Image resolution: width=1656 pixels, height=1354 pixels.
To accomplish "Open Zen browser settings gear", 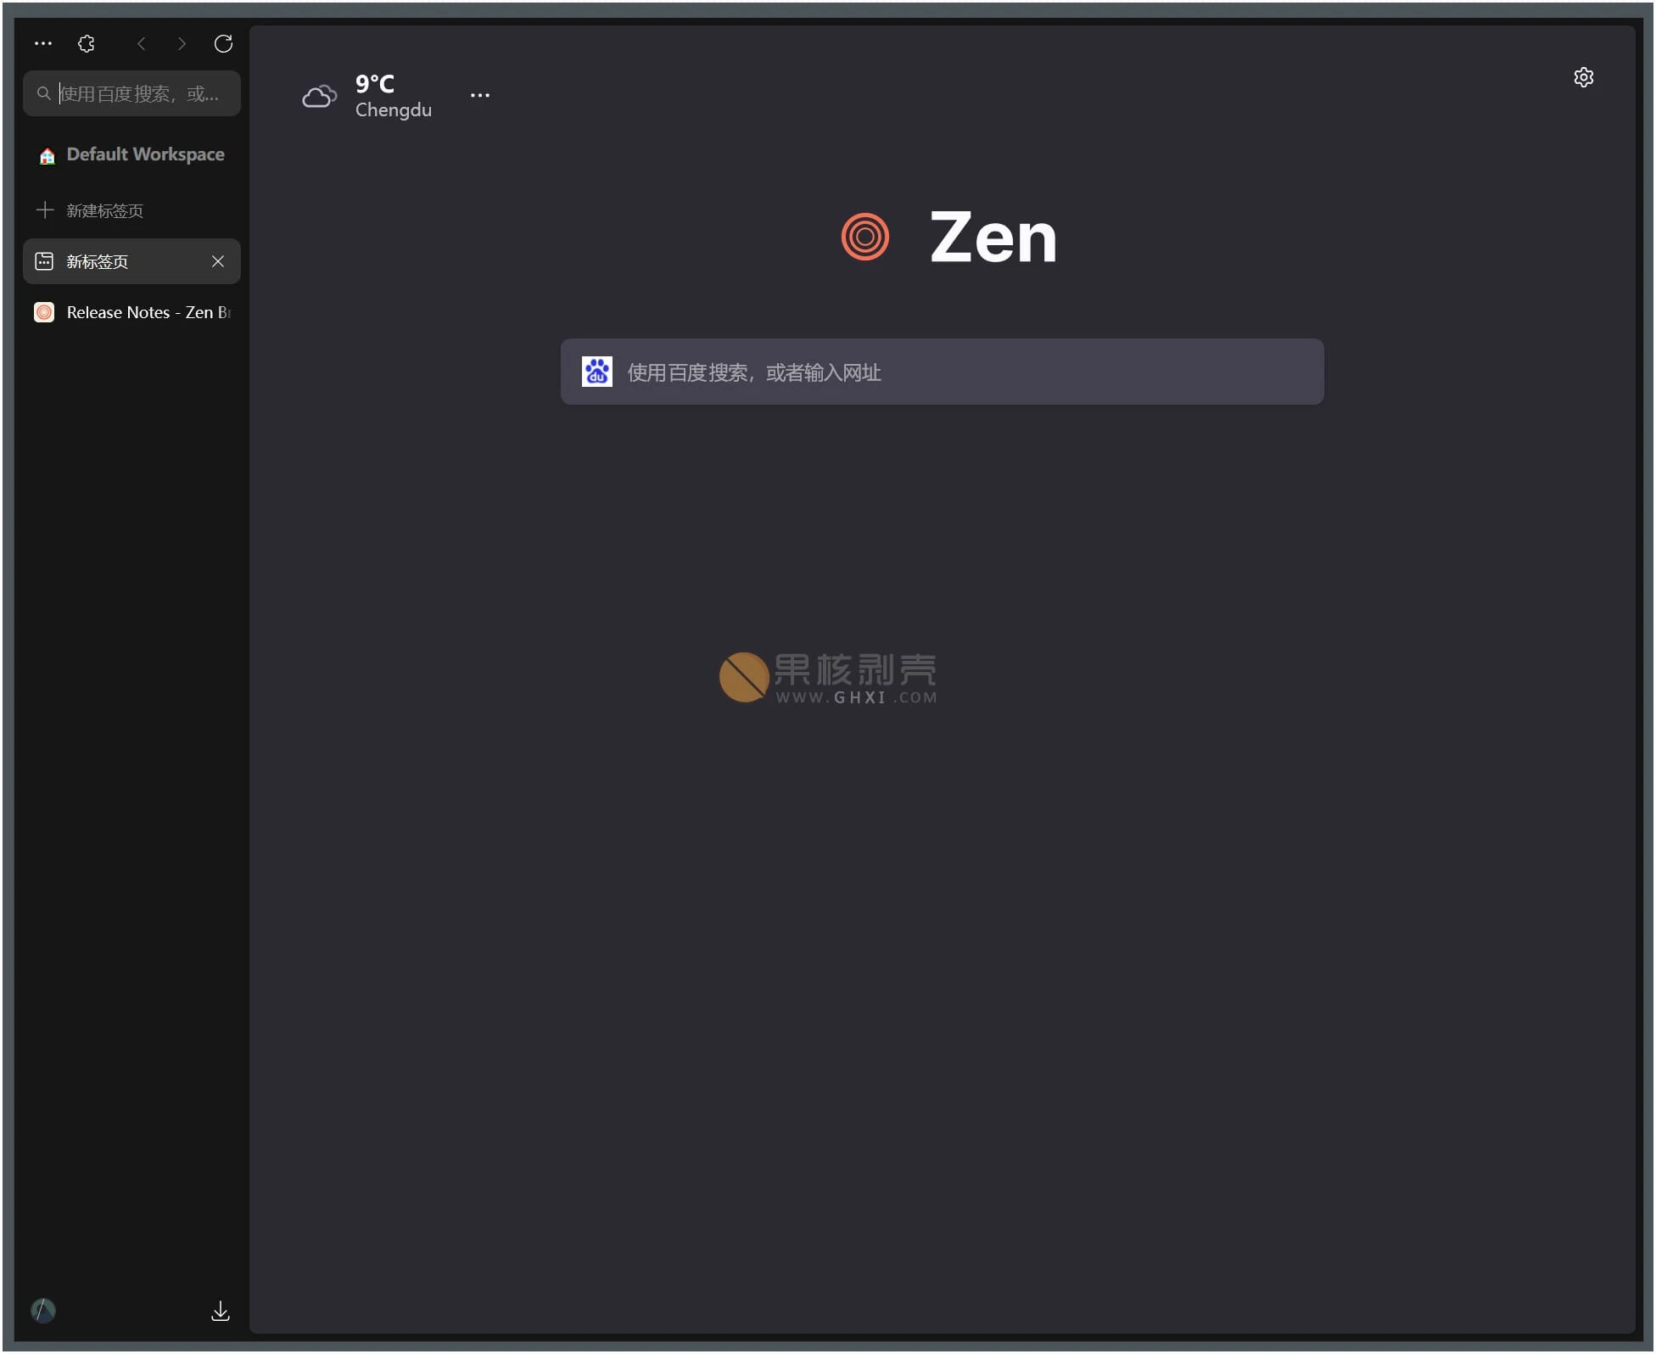I will (x=1585, y=77).
